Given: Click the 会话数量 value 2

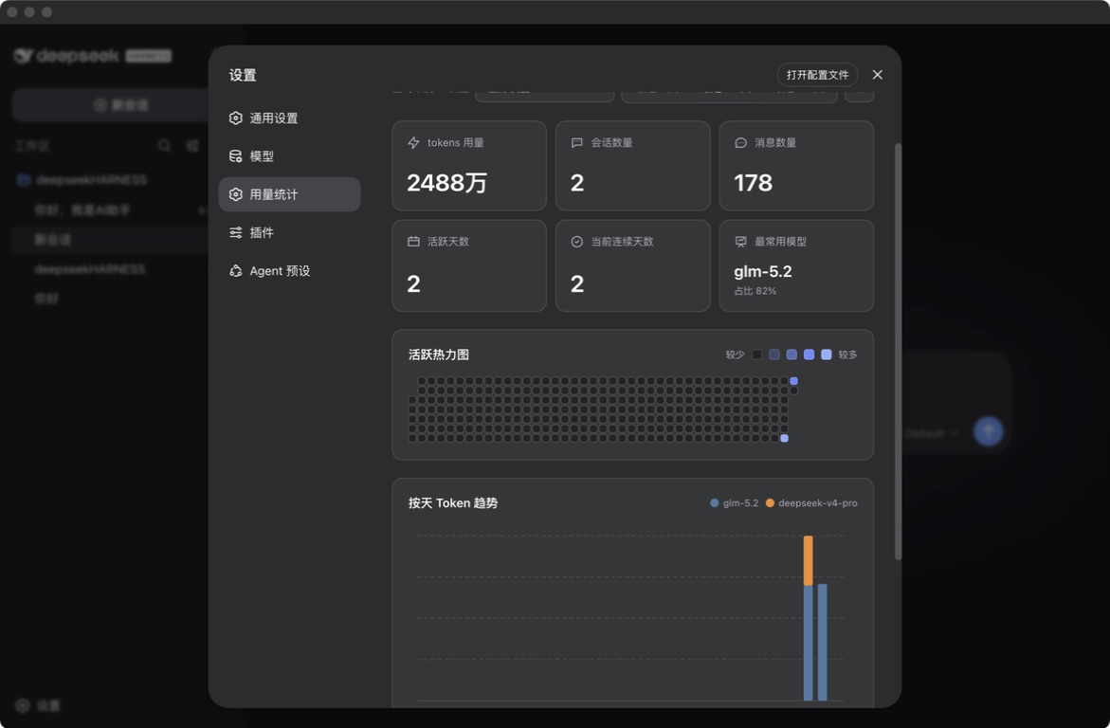Looking at the screenshot, I should tap(577, 183).
